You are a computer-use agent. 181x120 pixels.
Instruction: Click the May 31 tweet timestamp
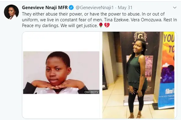(x=125, y=8)
